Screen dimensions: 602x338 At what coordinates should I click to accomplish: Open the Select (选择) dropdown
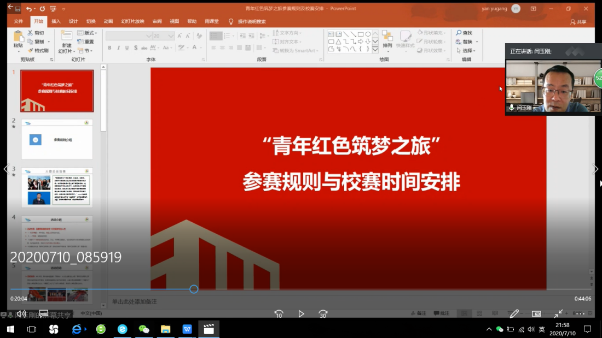click(466, 51)
